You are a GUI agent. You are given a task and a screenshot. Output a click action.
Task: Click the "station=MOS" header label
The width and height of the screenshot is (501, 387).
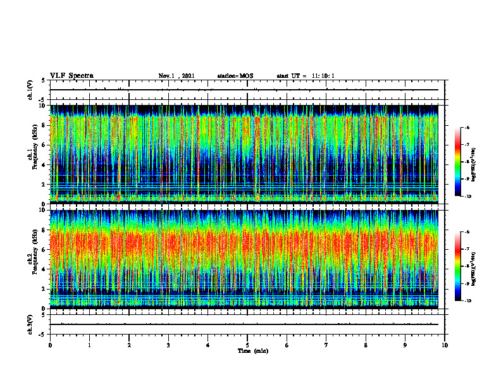(235, 76)
